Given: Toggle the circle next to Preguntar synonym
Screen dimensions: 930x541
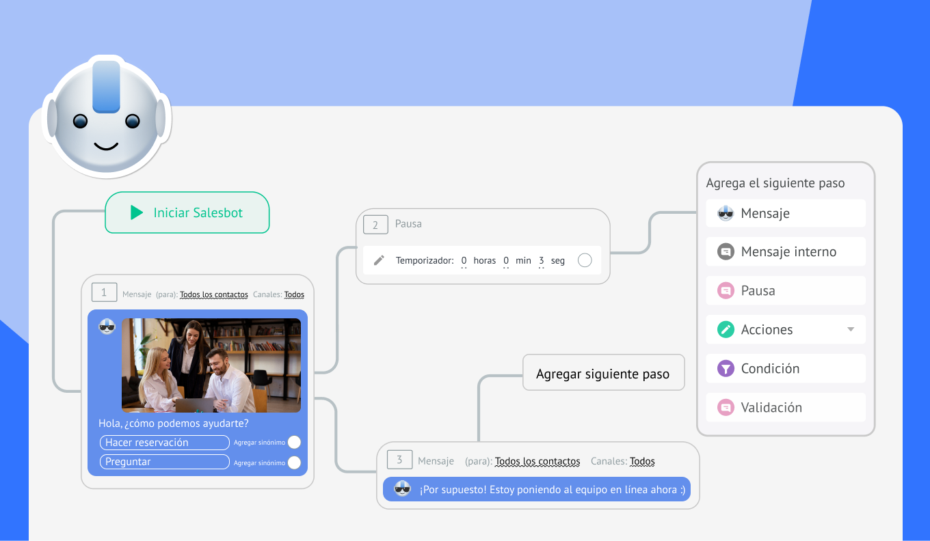Looking at the screenshot, I should pyautogui.click(x=294, y=462).
